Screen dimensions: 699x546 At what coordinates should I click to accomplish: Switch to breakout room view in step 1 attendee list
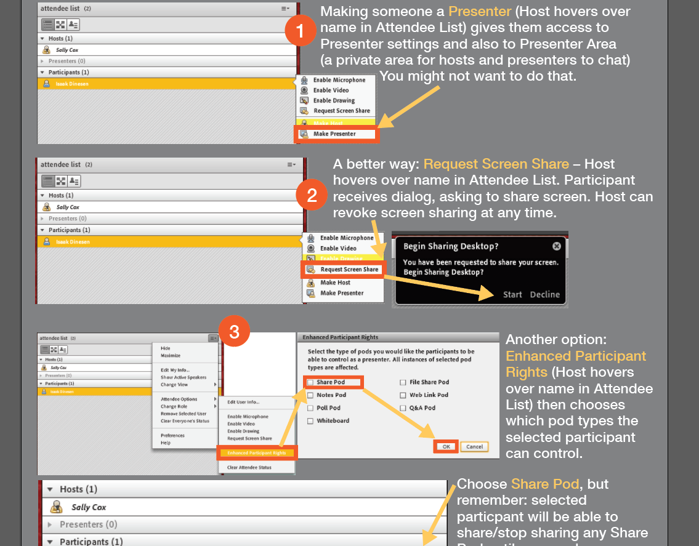pyautogui.click(x=60, y=25)
